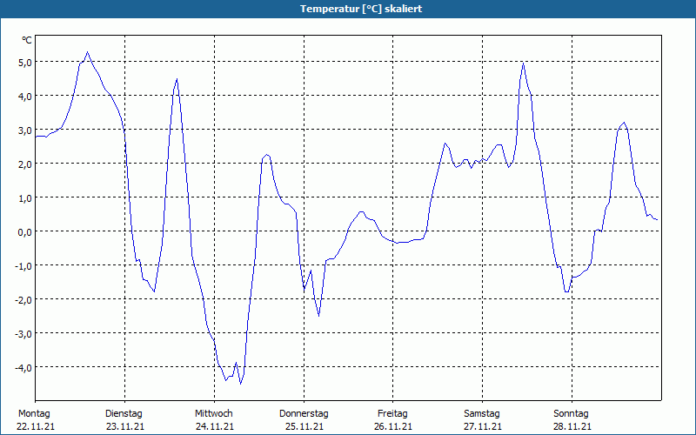Click the '28.11.21' date label
696x435 pixels.
click(x=572, y=426)
